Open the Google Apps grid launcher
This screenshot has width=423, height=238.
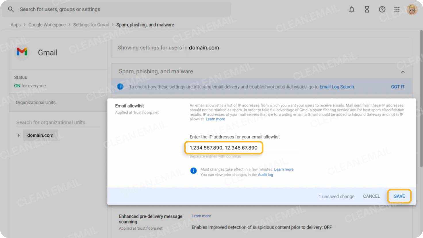tap(397, 9)
